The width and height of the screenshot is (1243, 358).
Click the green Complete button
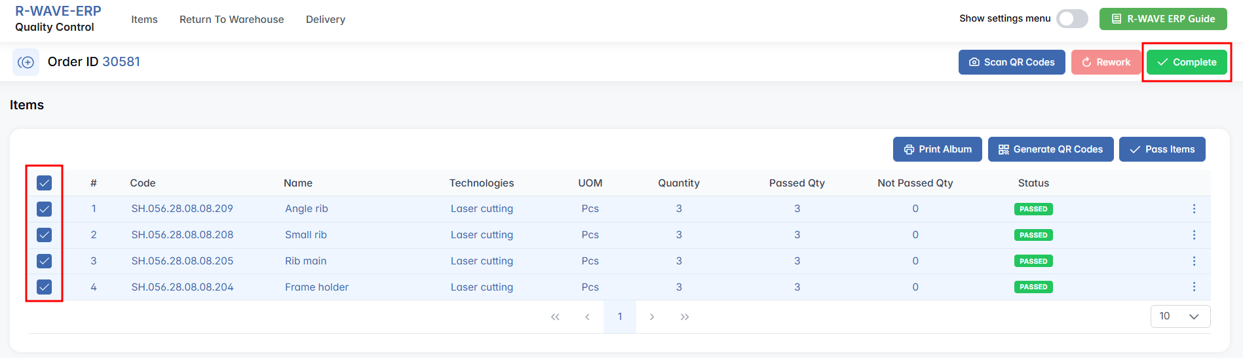pos(1187,62)
